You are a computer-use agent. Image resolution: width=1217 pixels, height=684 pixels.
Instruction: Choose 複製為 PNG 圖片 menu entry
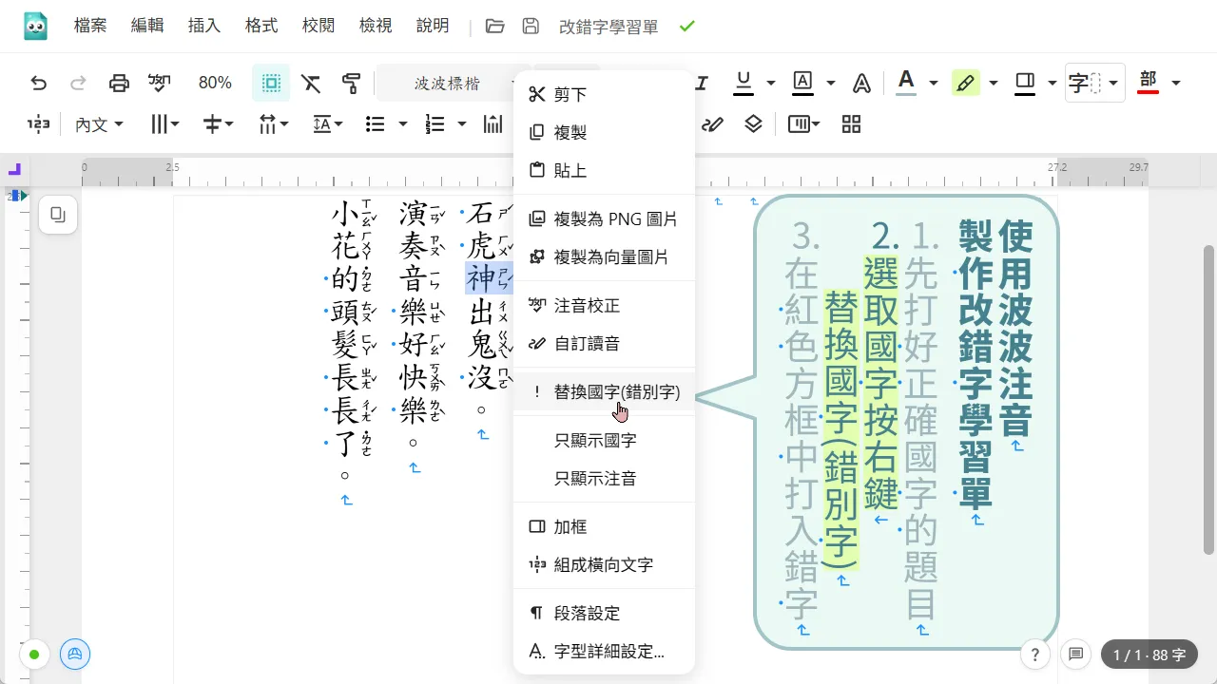604,218
